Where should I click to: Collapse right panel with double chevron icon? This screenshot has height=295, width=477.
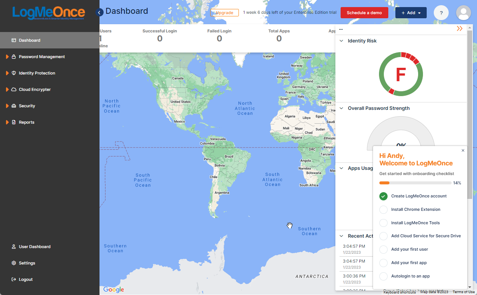(459, 29)
